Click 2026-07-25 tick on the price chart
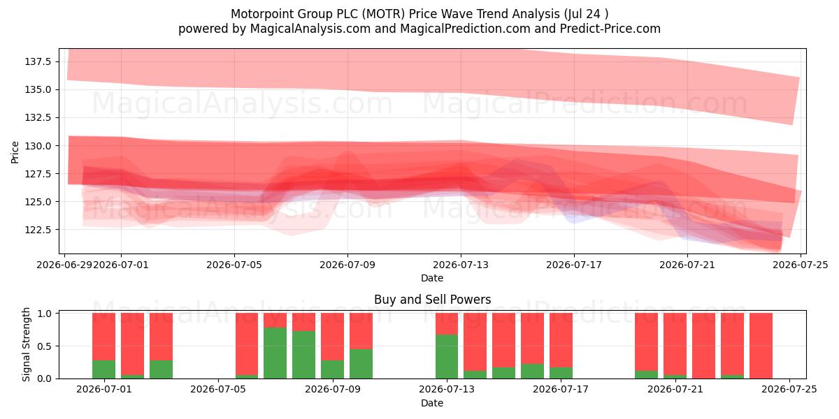 pyautogui.click(x=801, y=265)
